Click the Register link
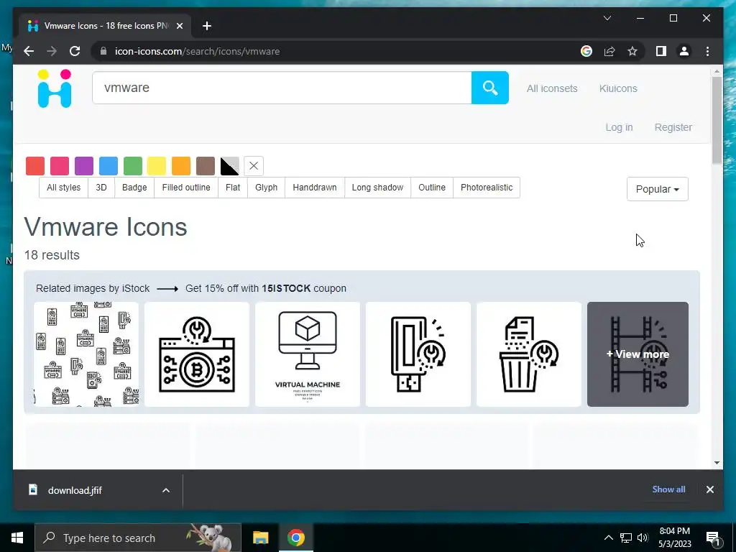Viewport: 736px width, 552px height. coord(673,127)
